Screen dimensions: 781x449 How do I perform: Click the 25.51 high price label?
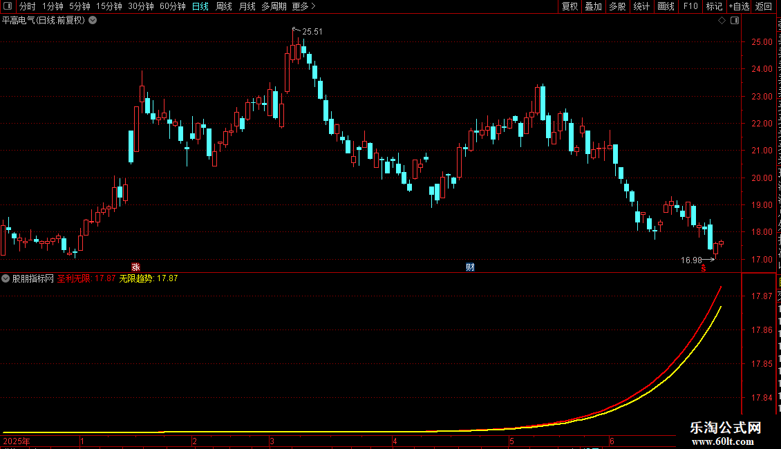pos(312,31)
